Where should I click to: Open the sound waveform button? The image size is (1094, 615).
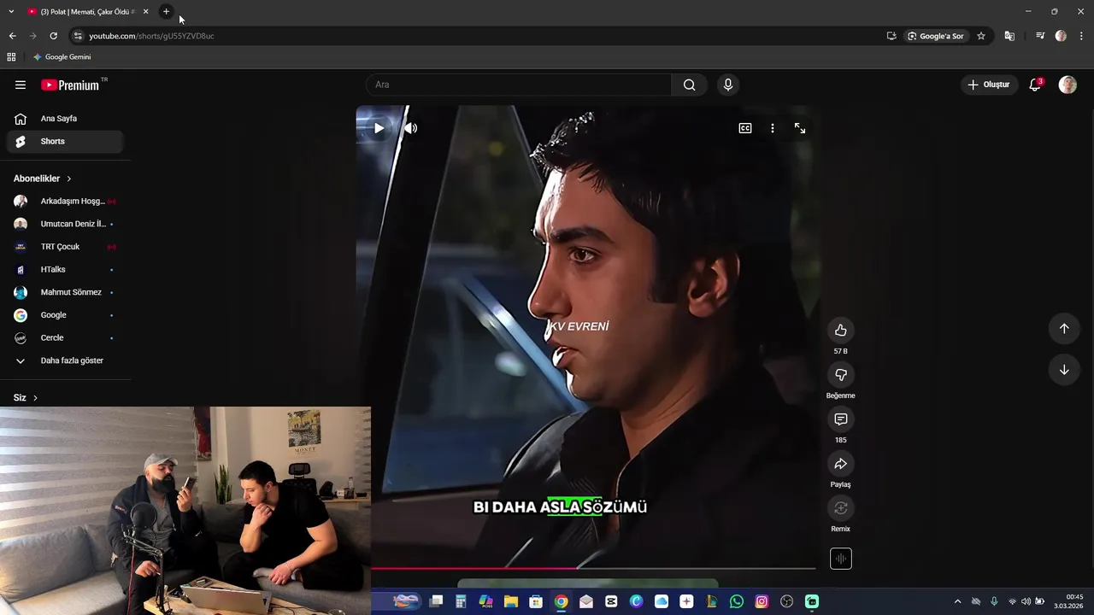click(841, 559)
